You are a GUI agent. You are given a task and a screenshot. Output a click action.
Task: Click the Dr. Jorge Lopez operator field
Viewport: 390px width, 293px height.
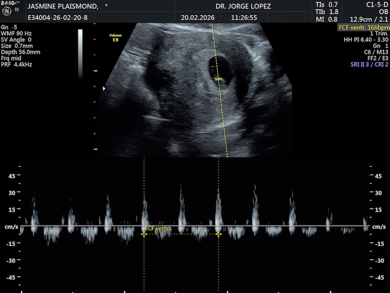click(243, 7)
